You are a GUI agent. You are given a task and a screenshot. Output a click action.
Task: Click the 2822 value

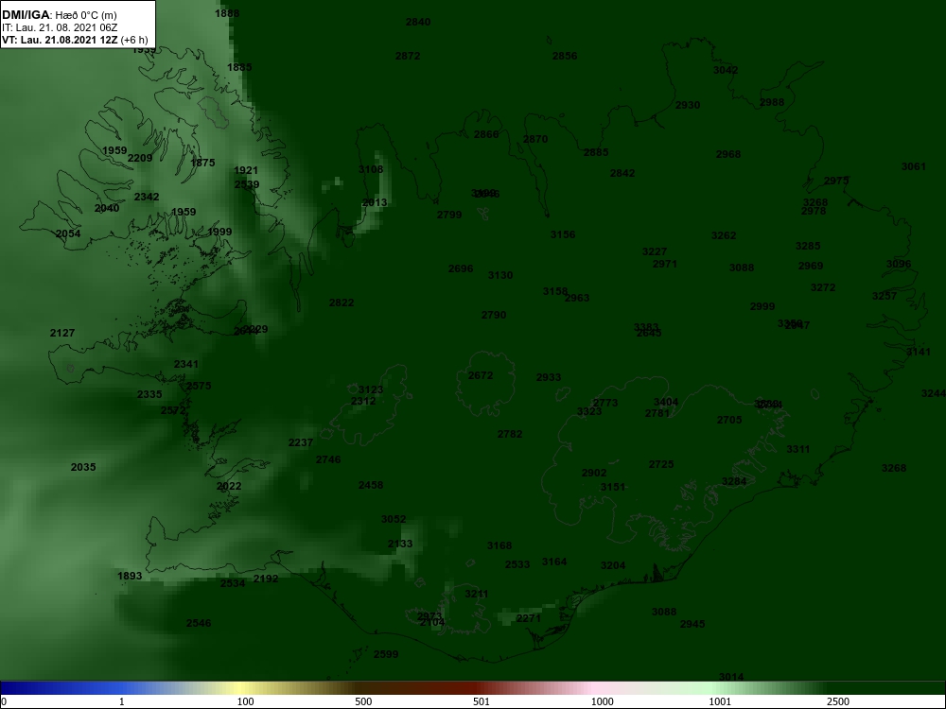pos(342,303)
